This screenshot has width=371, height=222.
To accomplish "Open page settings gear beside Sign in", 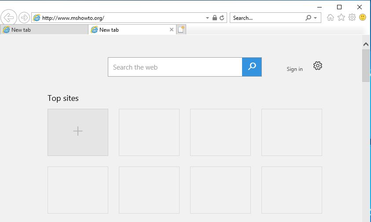I will (317, 66).
